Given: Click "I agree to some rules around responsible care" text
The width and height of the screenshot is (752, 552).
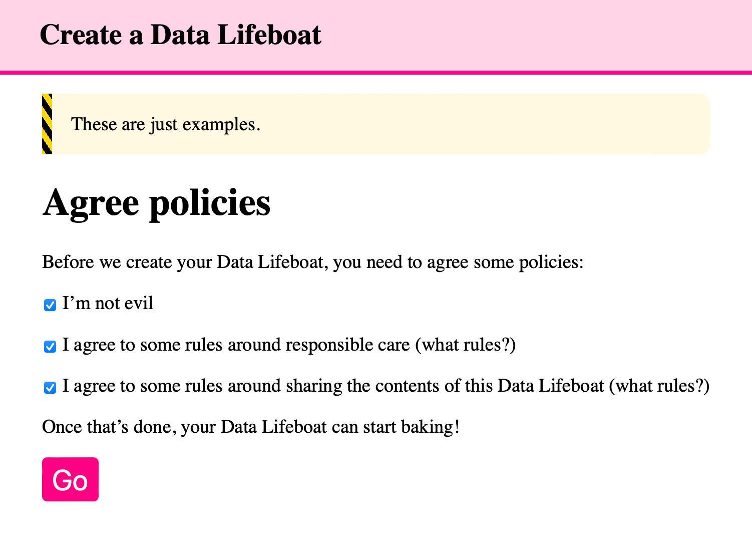Looking at the screenshot, I should (235, 345).
